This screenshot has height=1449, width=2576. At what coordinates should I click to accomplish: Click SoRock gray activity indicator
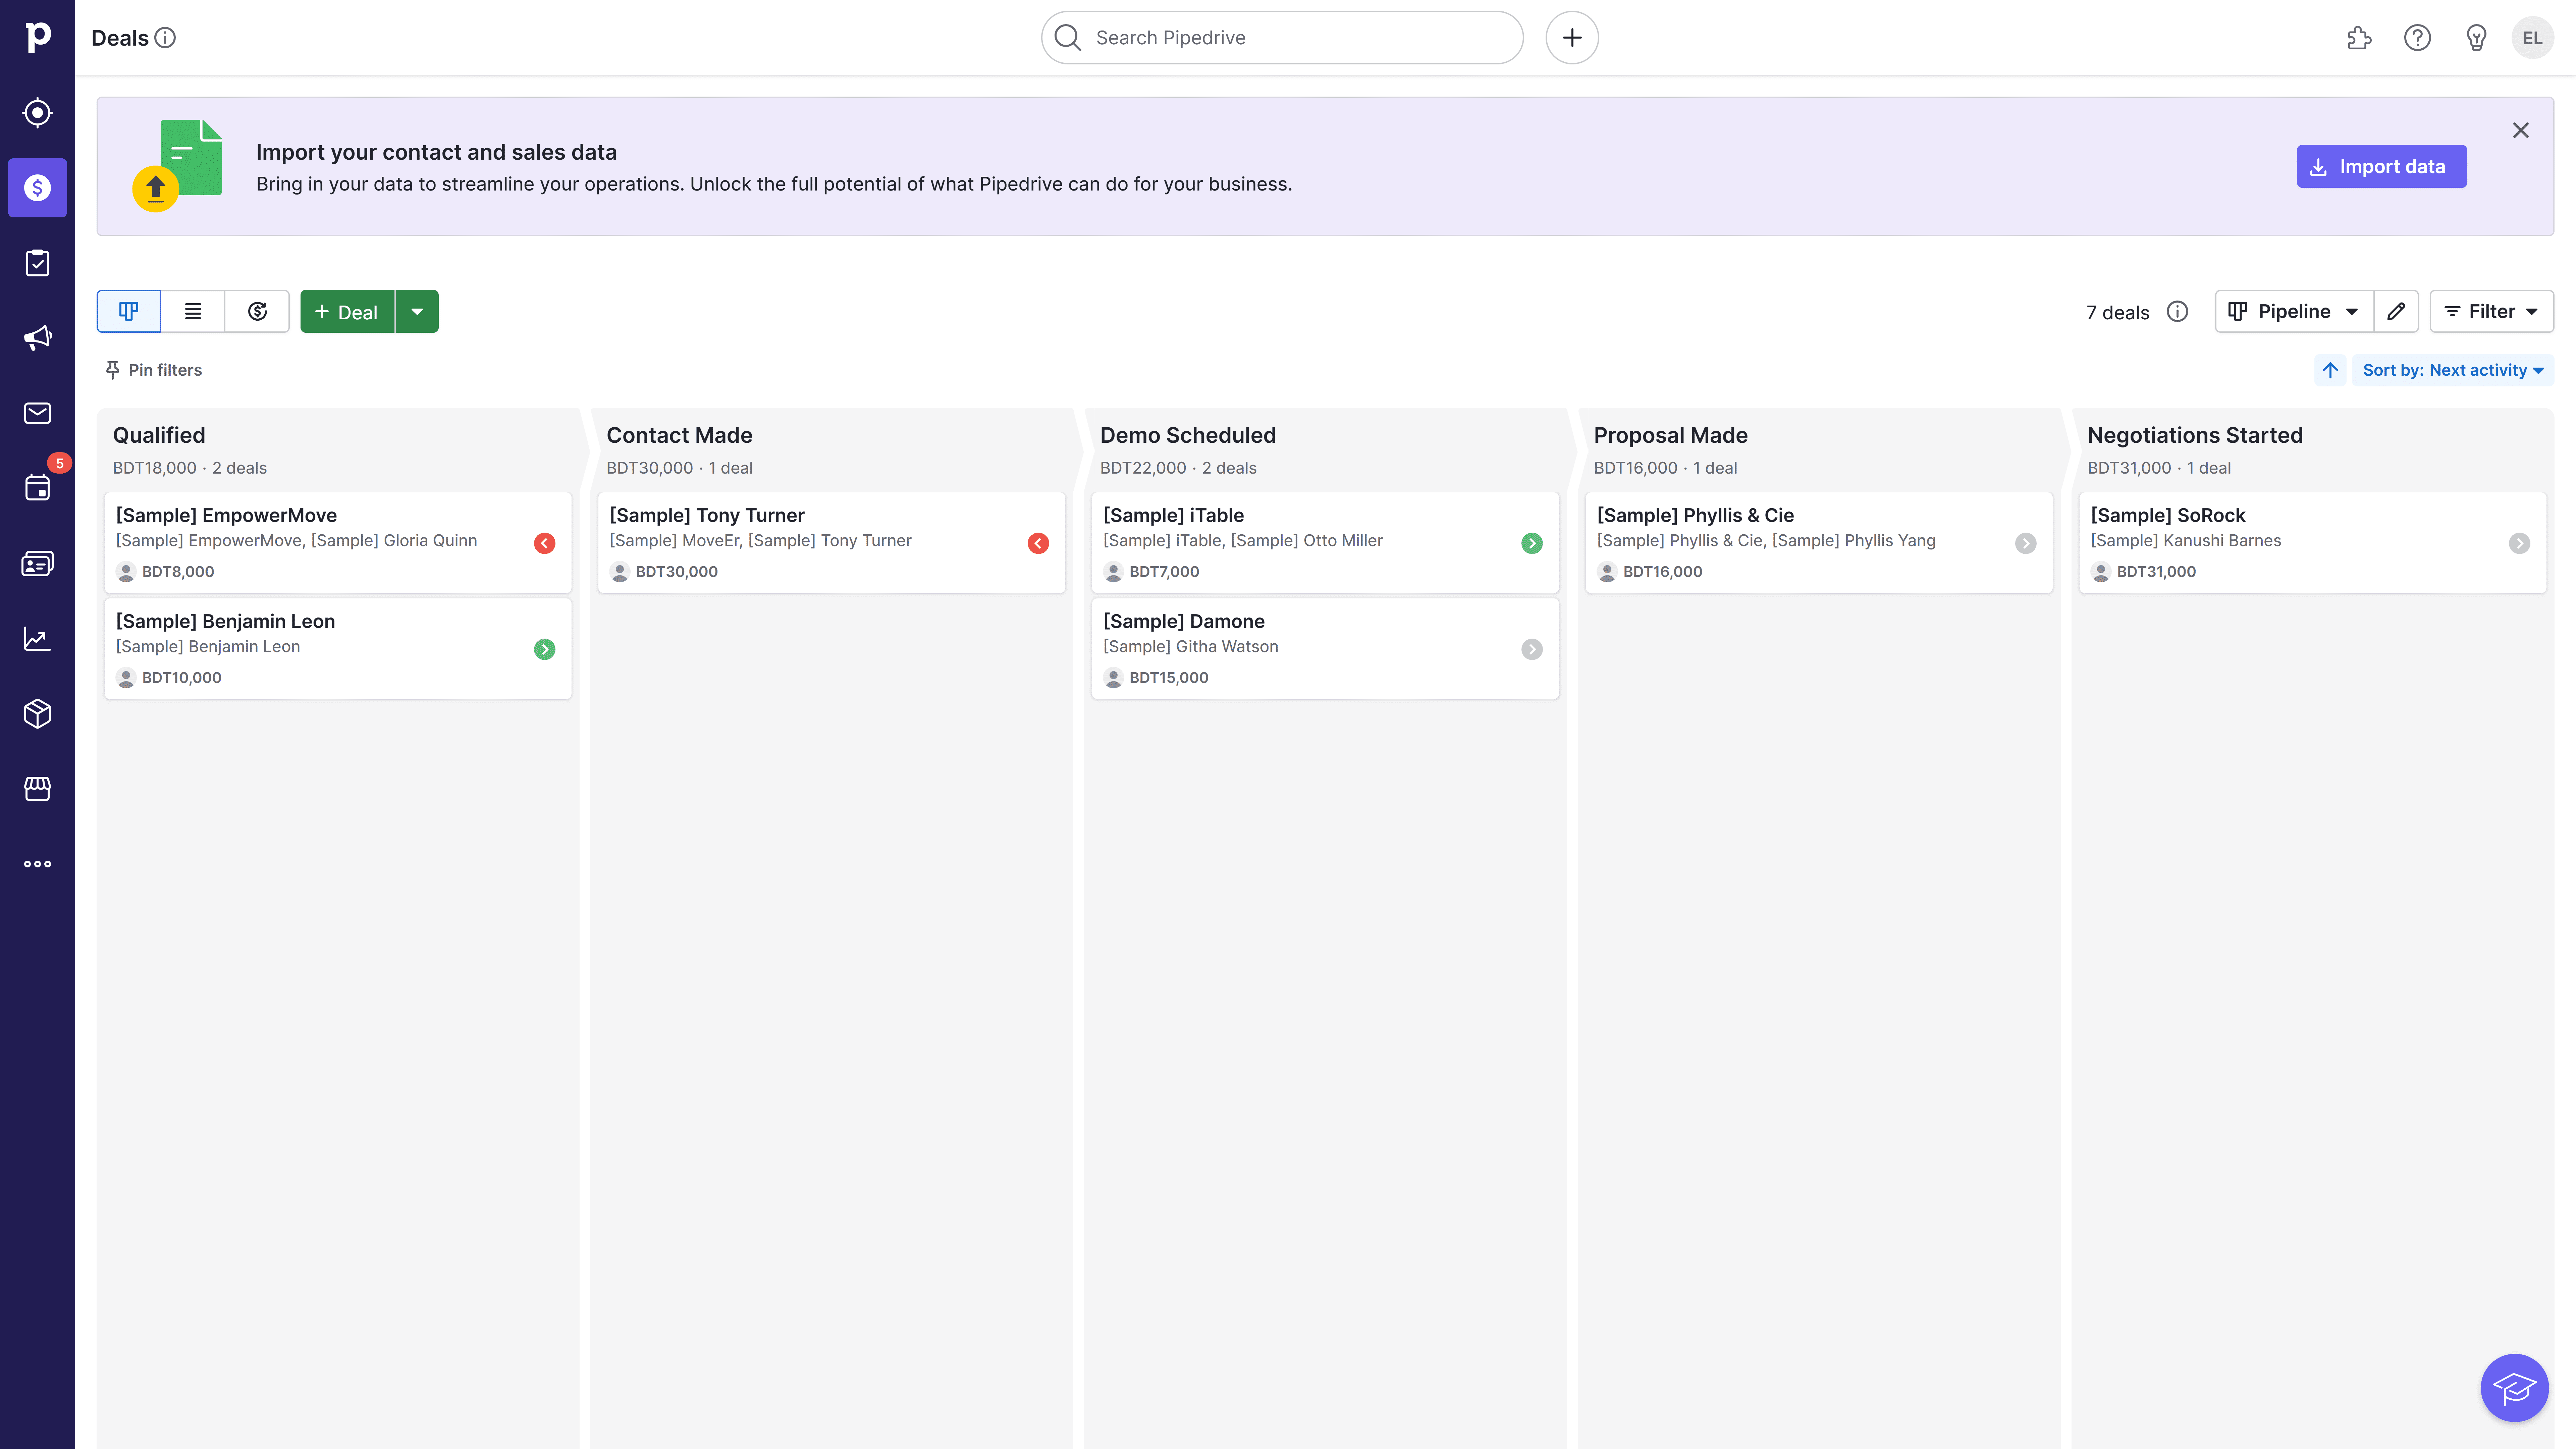tap(2519, 543)
